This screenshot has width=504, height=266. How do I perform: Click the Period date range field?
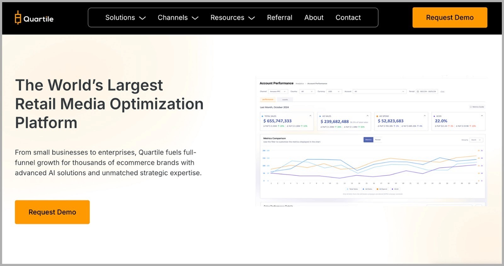coord(427,91)
